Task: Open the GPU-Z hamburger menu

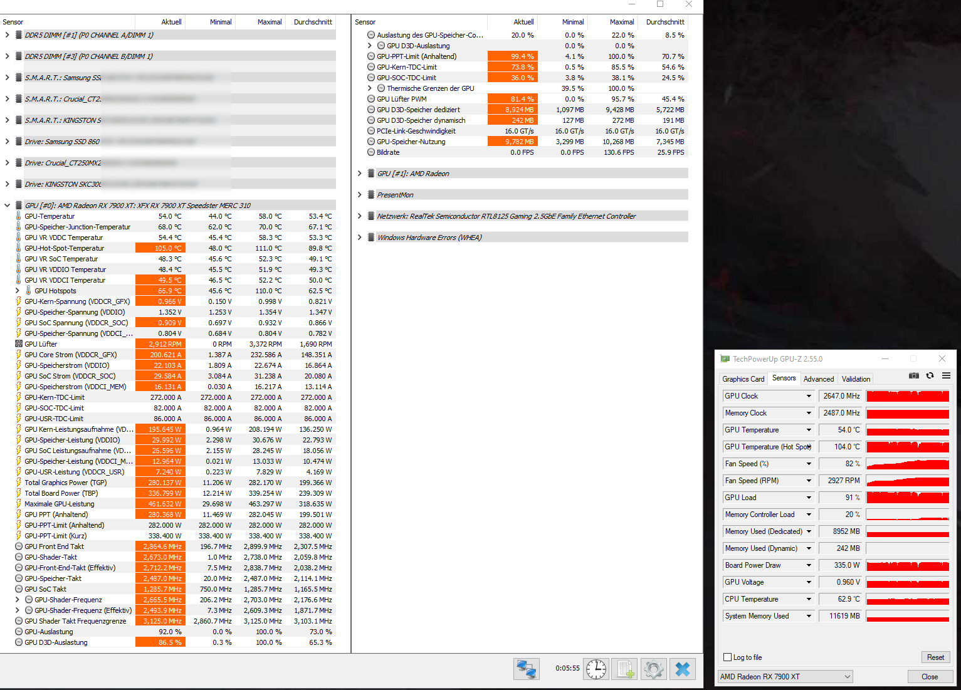Action: pos(946,375)
